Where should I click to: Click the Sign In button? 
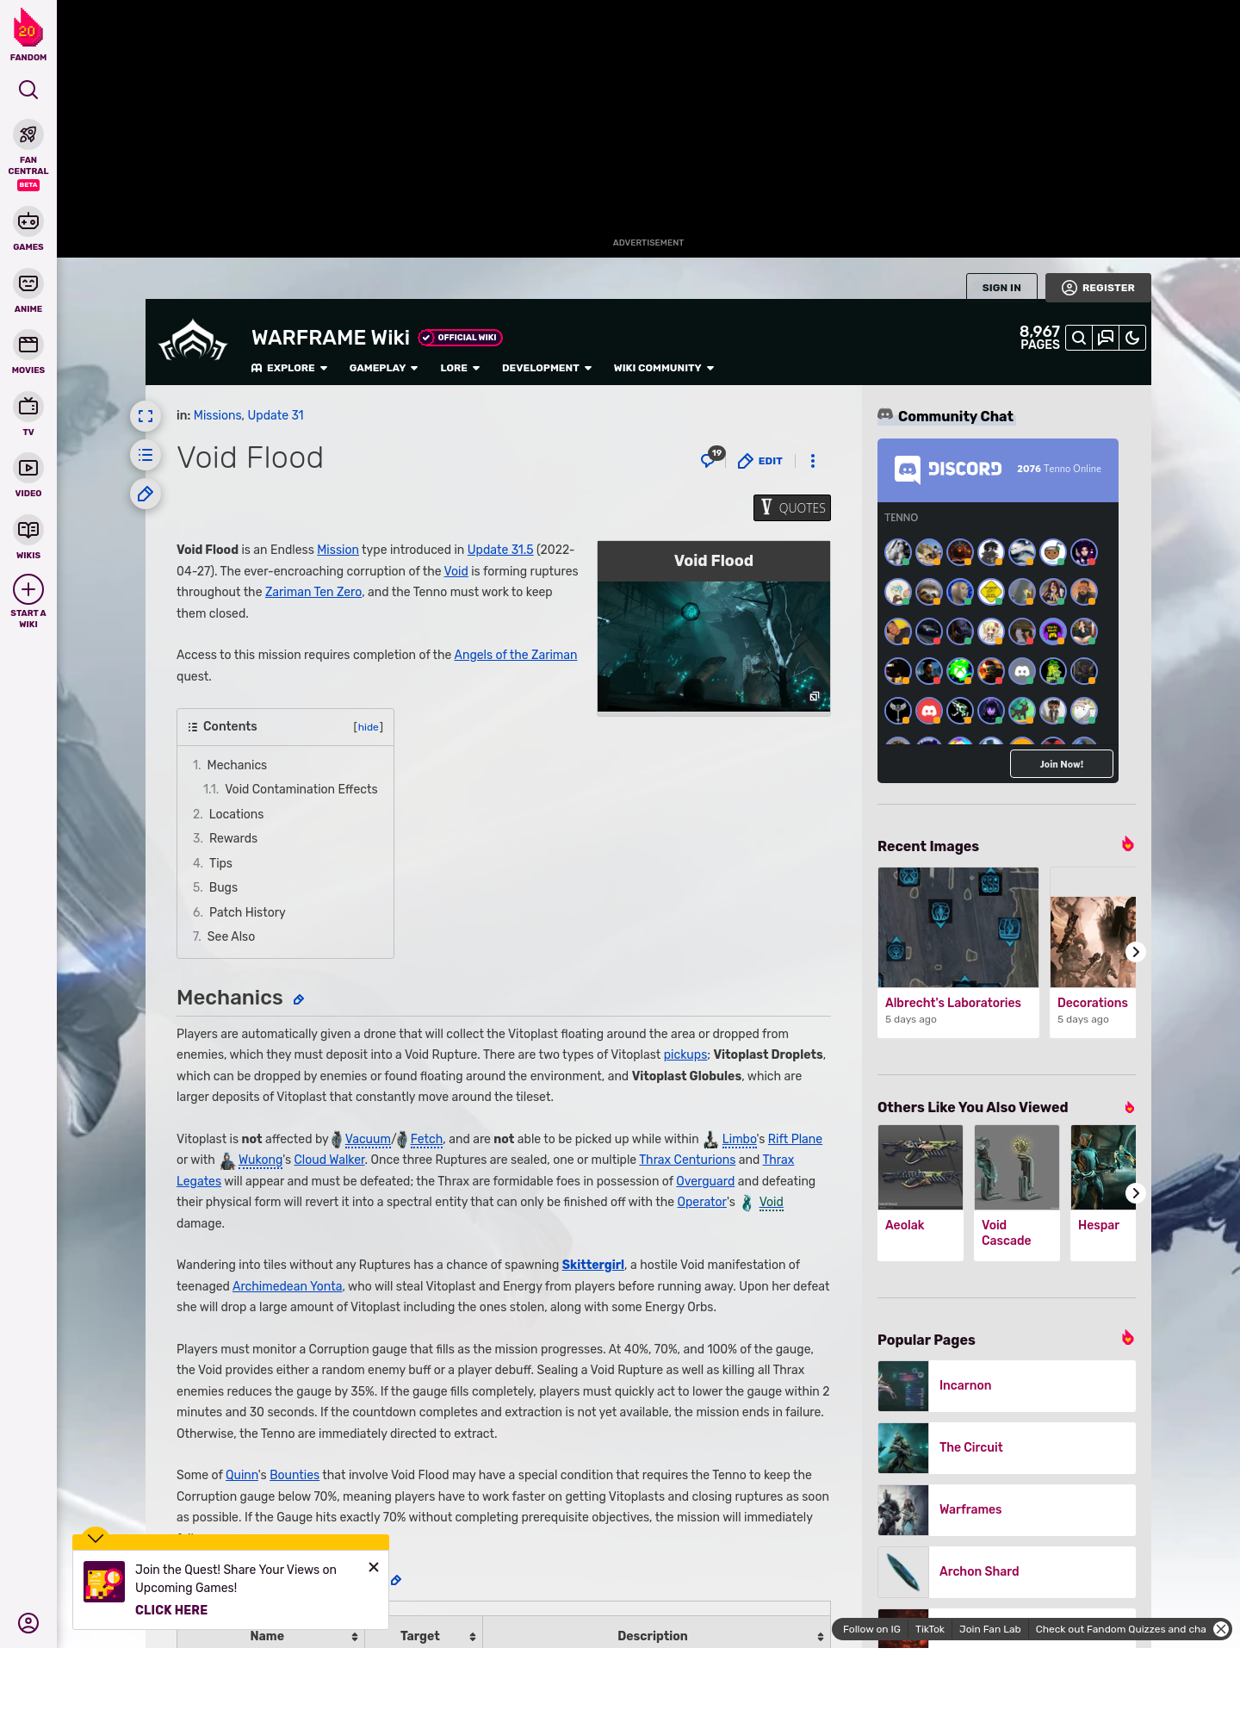pyautogui.click(x=1001, y=288)
